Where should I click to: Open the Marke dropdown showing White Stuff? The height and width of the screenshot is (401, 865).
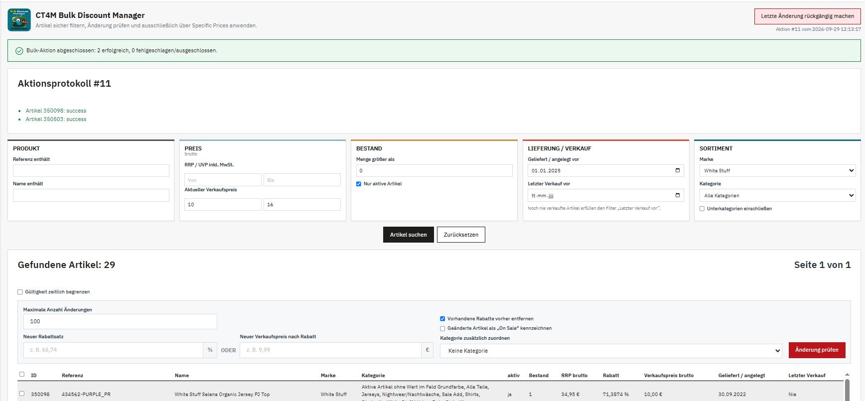tap(777, 170)
